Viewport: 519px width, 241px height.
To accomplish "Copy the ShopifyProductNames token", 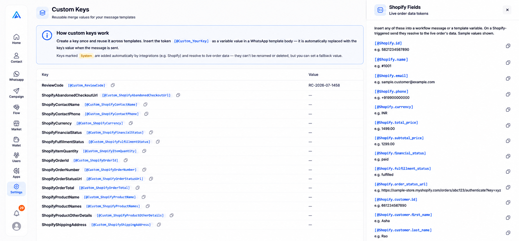I will point(148,206).
